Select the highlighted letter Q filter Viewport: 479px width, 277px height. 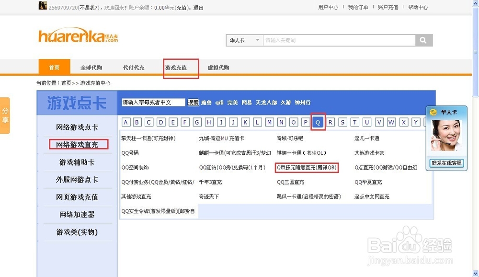pos(318,122)
